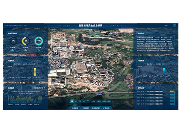Toggle the speaker sound icon on map toolbar
The image size is (181, 133).
pos(76,101)
